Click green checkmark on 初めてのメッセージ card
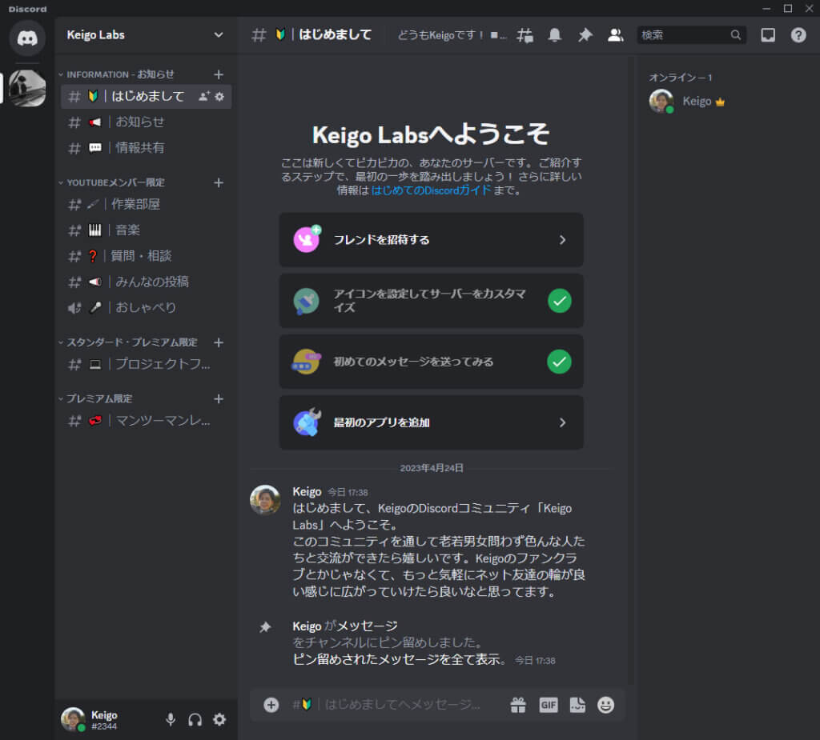This screenshot has width=820, height=740. [x=559, y=362]
